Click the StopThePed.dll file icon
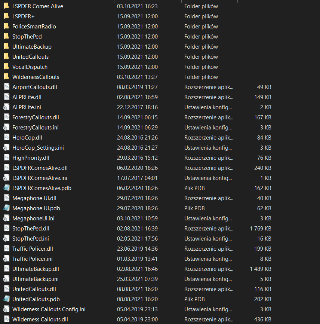The height and width of the screenshot is (324, 320). click(x=6, y=228)
